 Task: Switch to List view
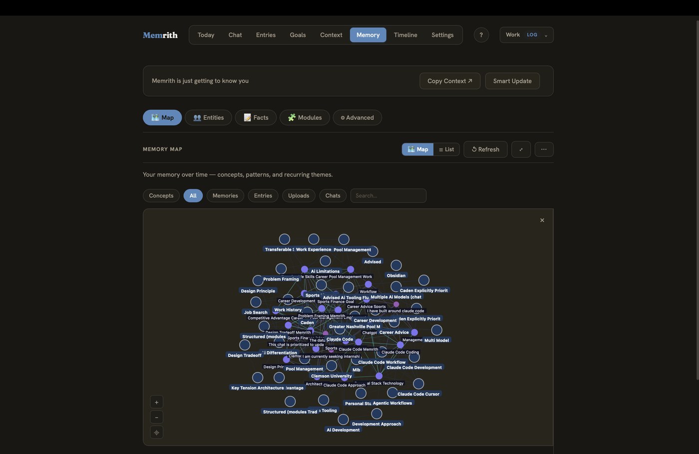(446, 149)
